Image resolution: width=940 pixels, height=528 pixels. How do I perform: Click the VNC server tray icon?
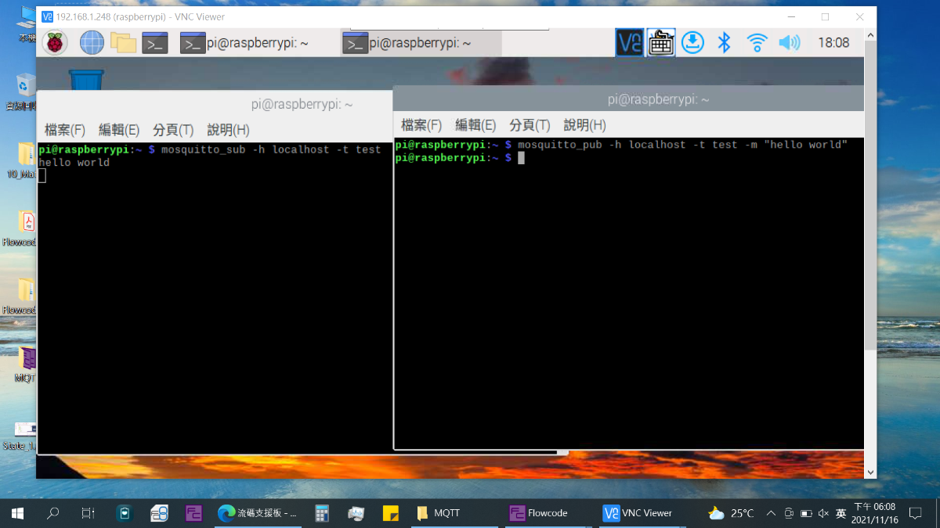pos(629,43)
